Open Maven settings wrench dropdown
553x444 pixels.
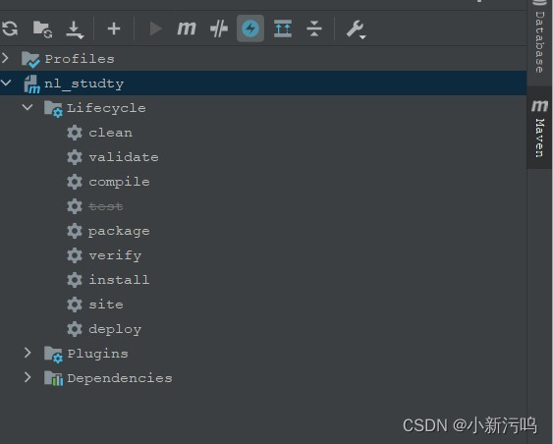(x=356, y=29)
